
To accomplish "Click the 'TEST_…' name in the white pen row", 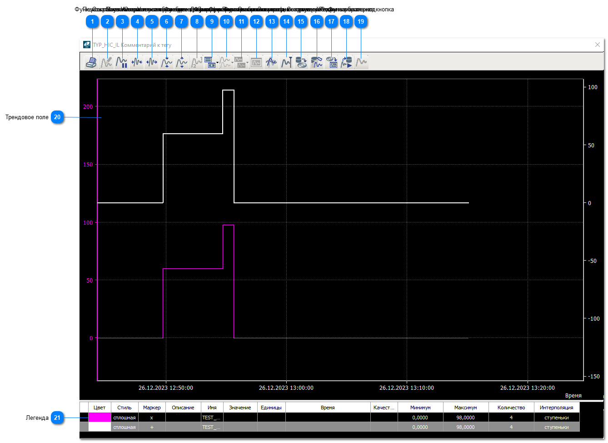I will (212, 427).
